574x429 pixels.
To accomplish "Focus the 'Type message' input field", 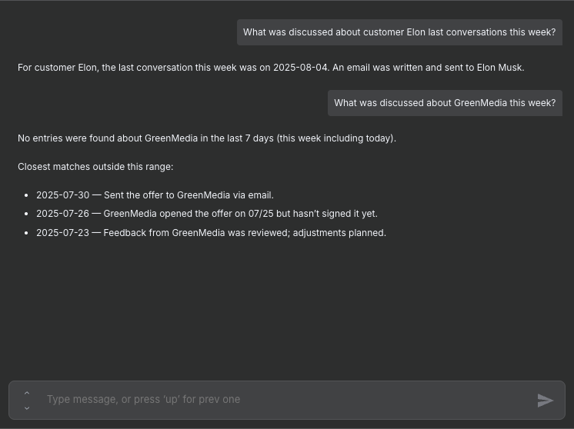I will click(x=285, y=400).
